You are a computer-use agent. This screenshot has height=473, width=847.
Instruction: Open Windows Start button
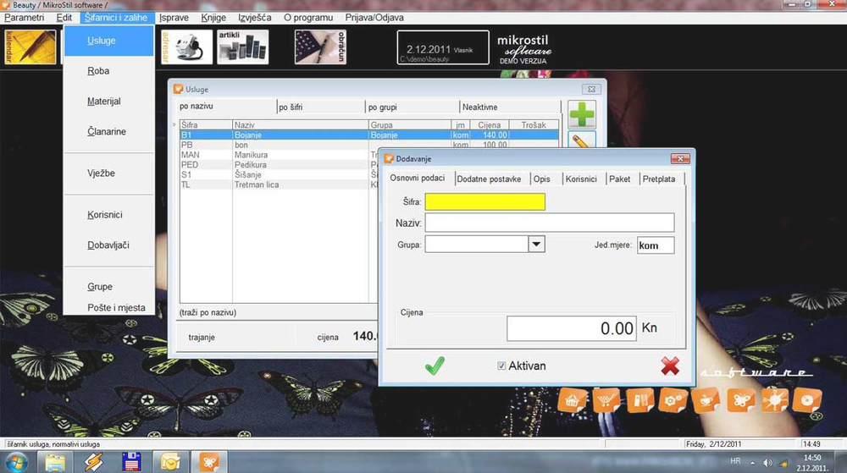tap(16, 462)
